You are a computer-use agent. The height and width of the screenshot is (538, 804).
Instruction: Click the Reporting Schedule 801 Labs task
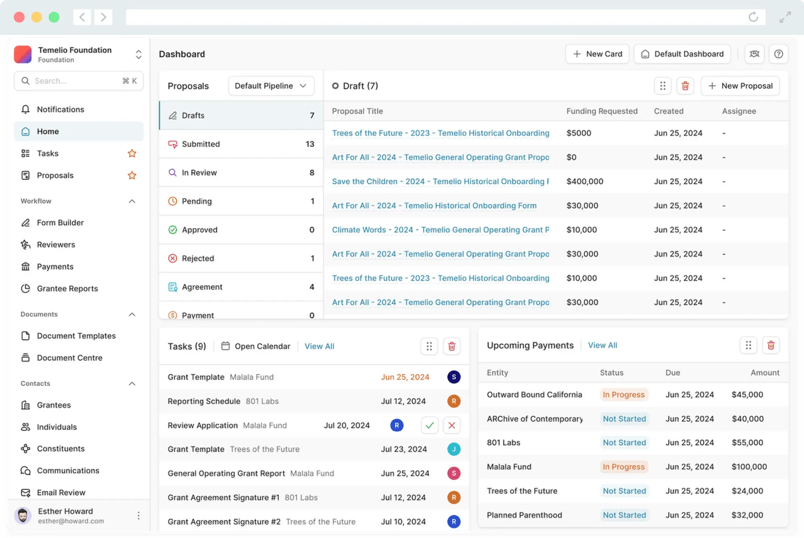pyautogui.click(x=314, y=401)
